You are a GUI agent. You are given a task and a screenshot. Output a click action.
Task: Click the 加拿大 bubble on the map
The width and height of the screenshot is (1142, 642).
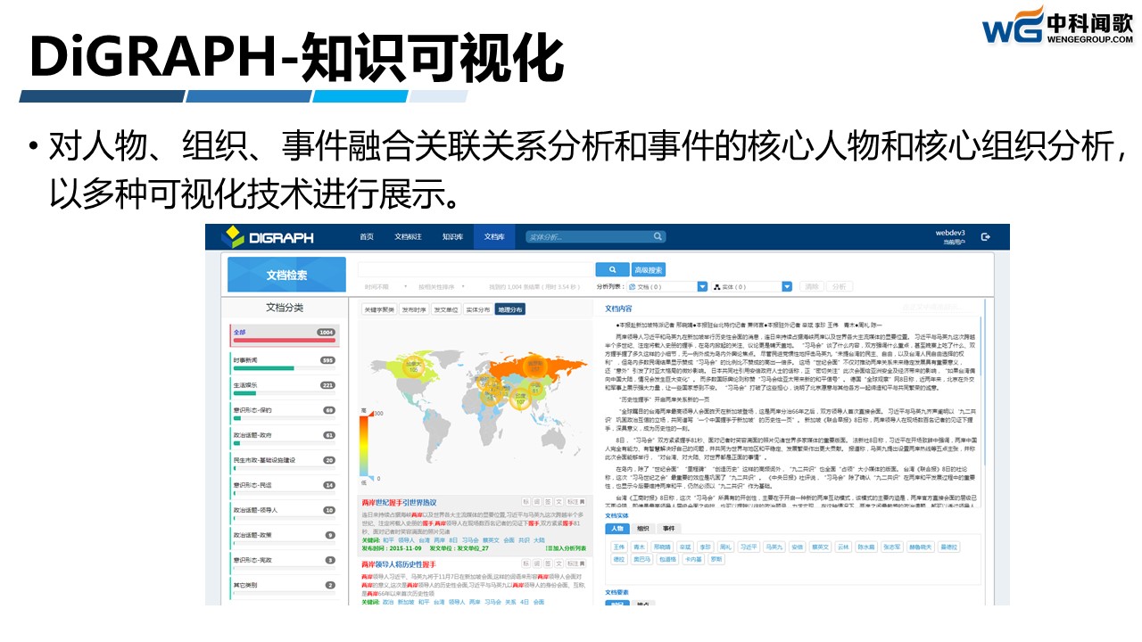click(413, 366)
